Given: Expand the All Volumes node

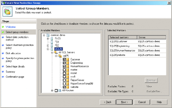Looking at the screenshot, I should click(x=52, y=90).
